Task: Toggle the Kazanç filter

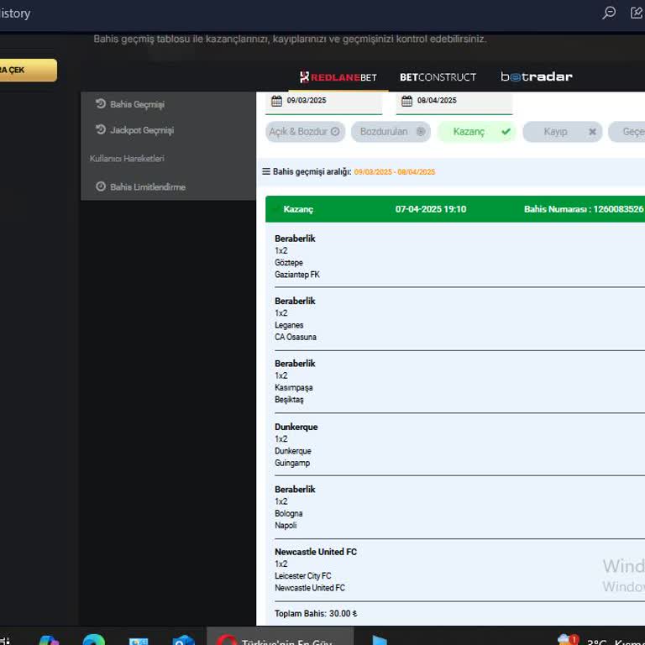Action: [476, 132]
